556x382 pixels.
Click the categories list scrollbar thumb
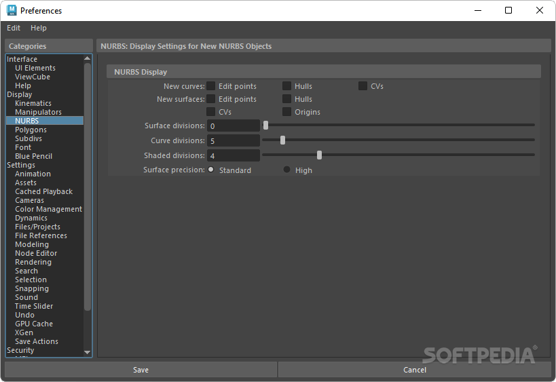(87, 187)
